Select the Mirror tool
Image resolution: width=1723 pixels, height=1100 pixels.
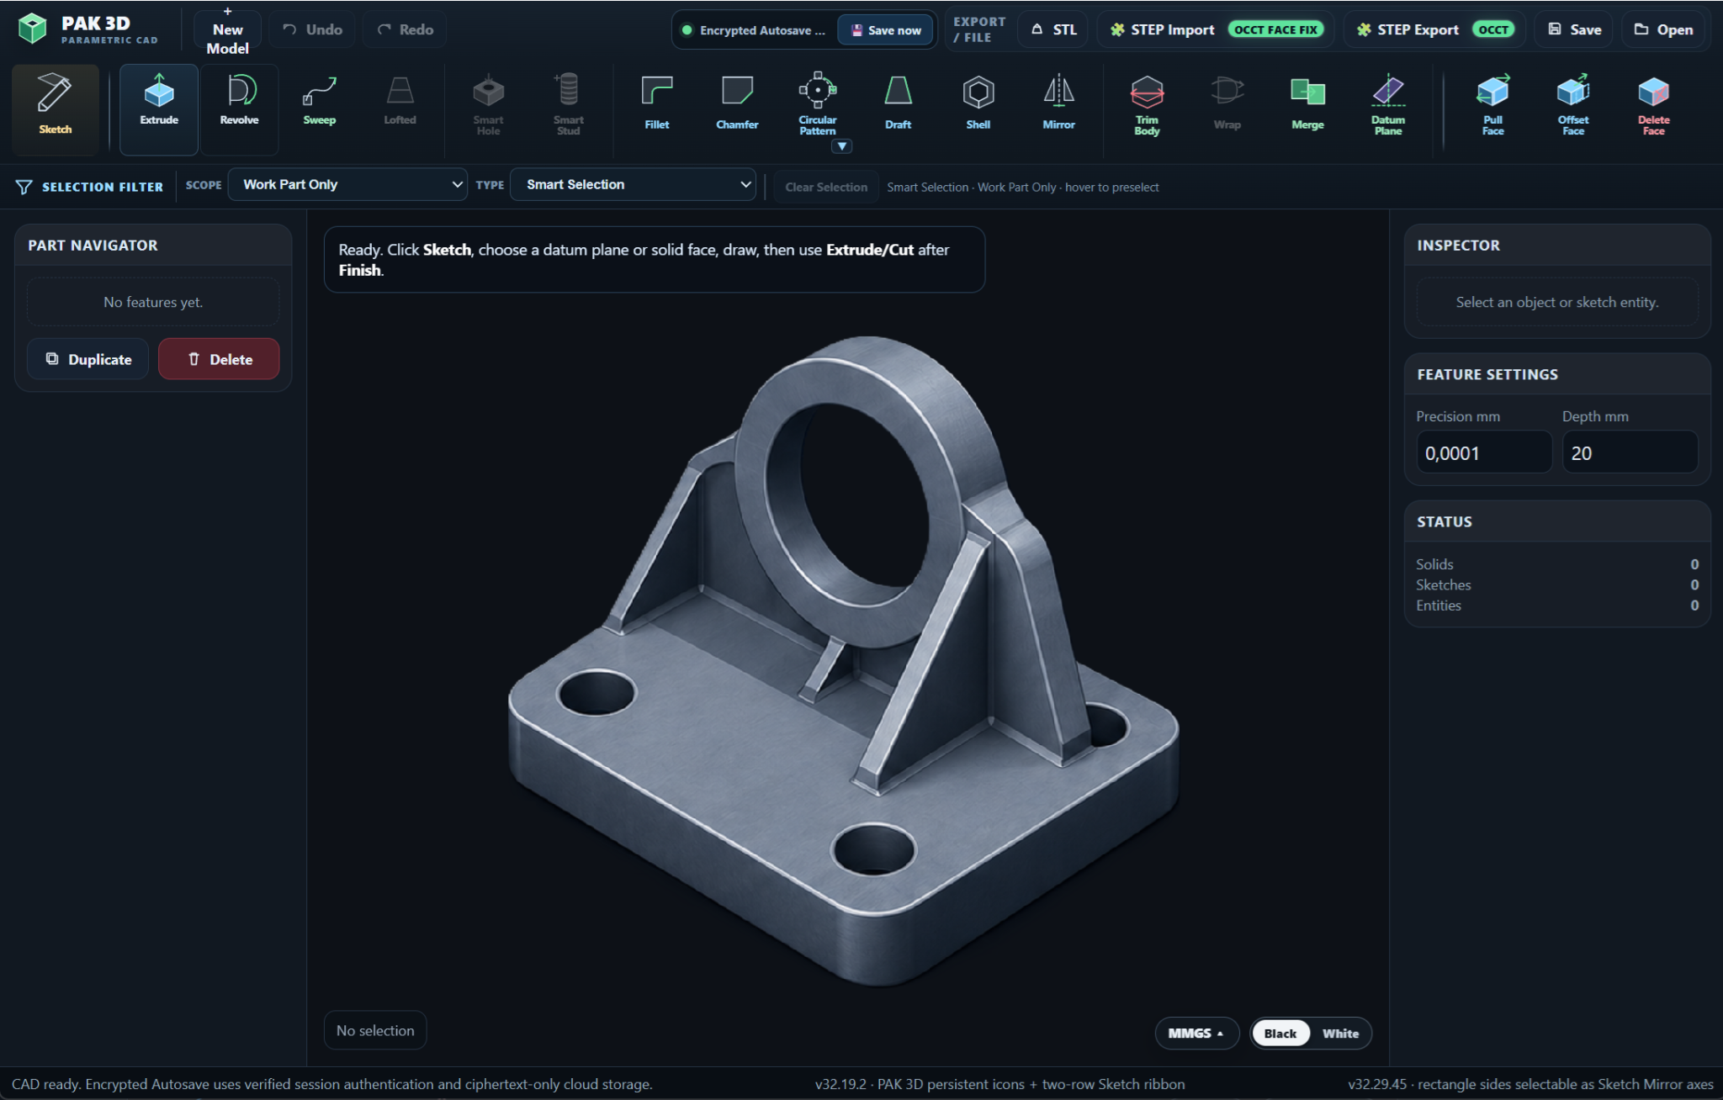pyautogui.click(x=1058, y=104)
